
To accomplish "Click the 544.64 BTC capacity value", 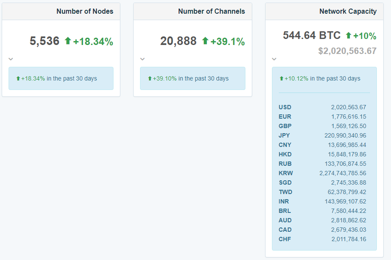I will [312, 36].
